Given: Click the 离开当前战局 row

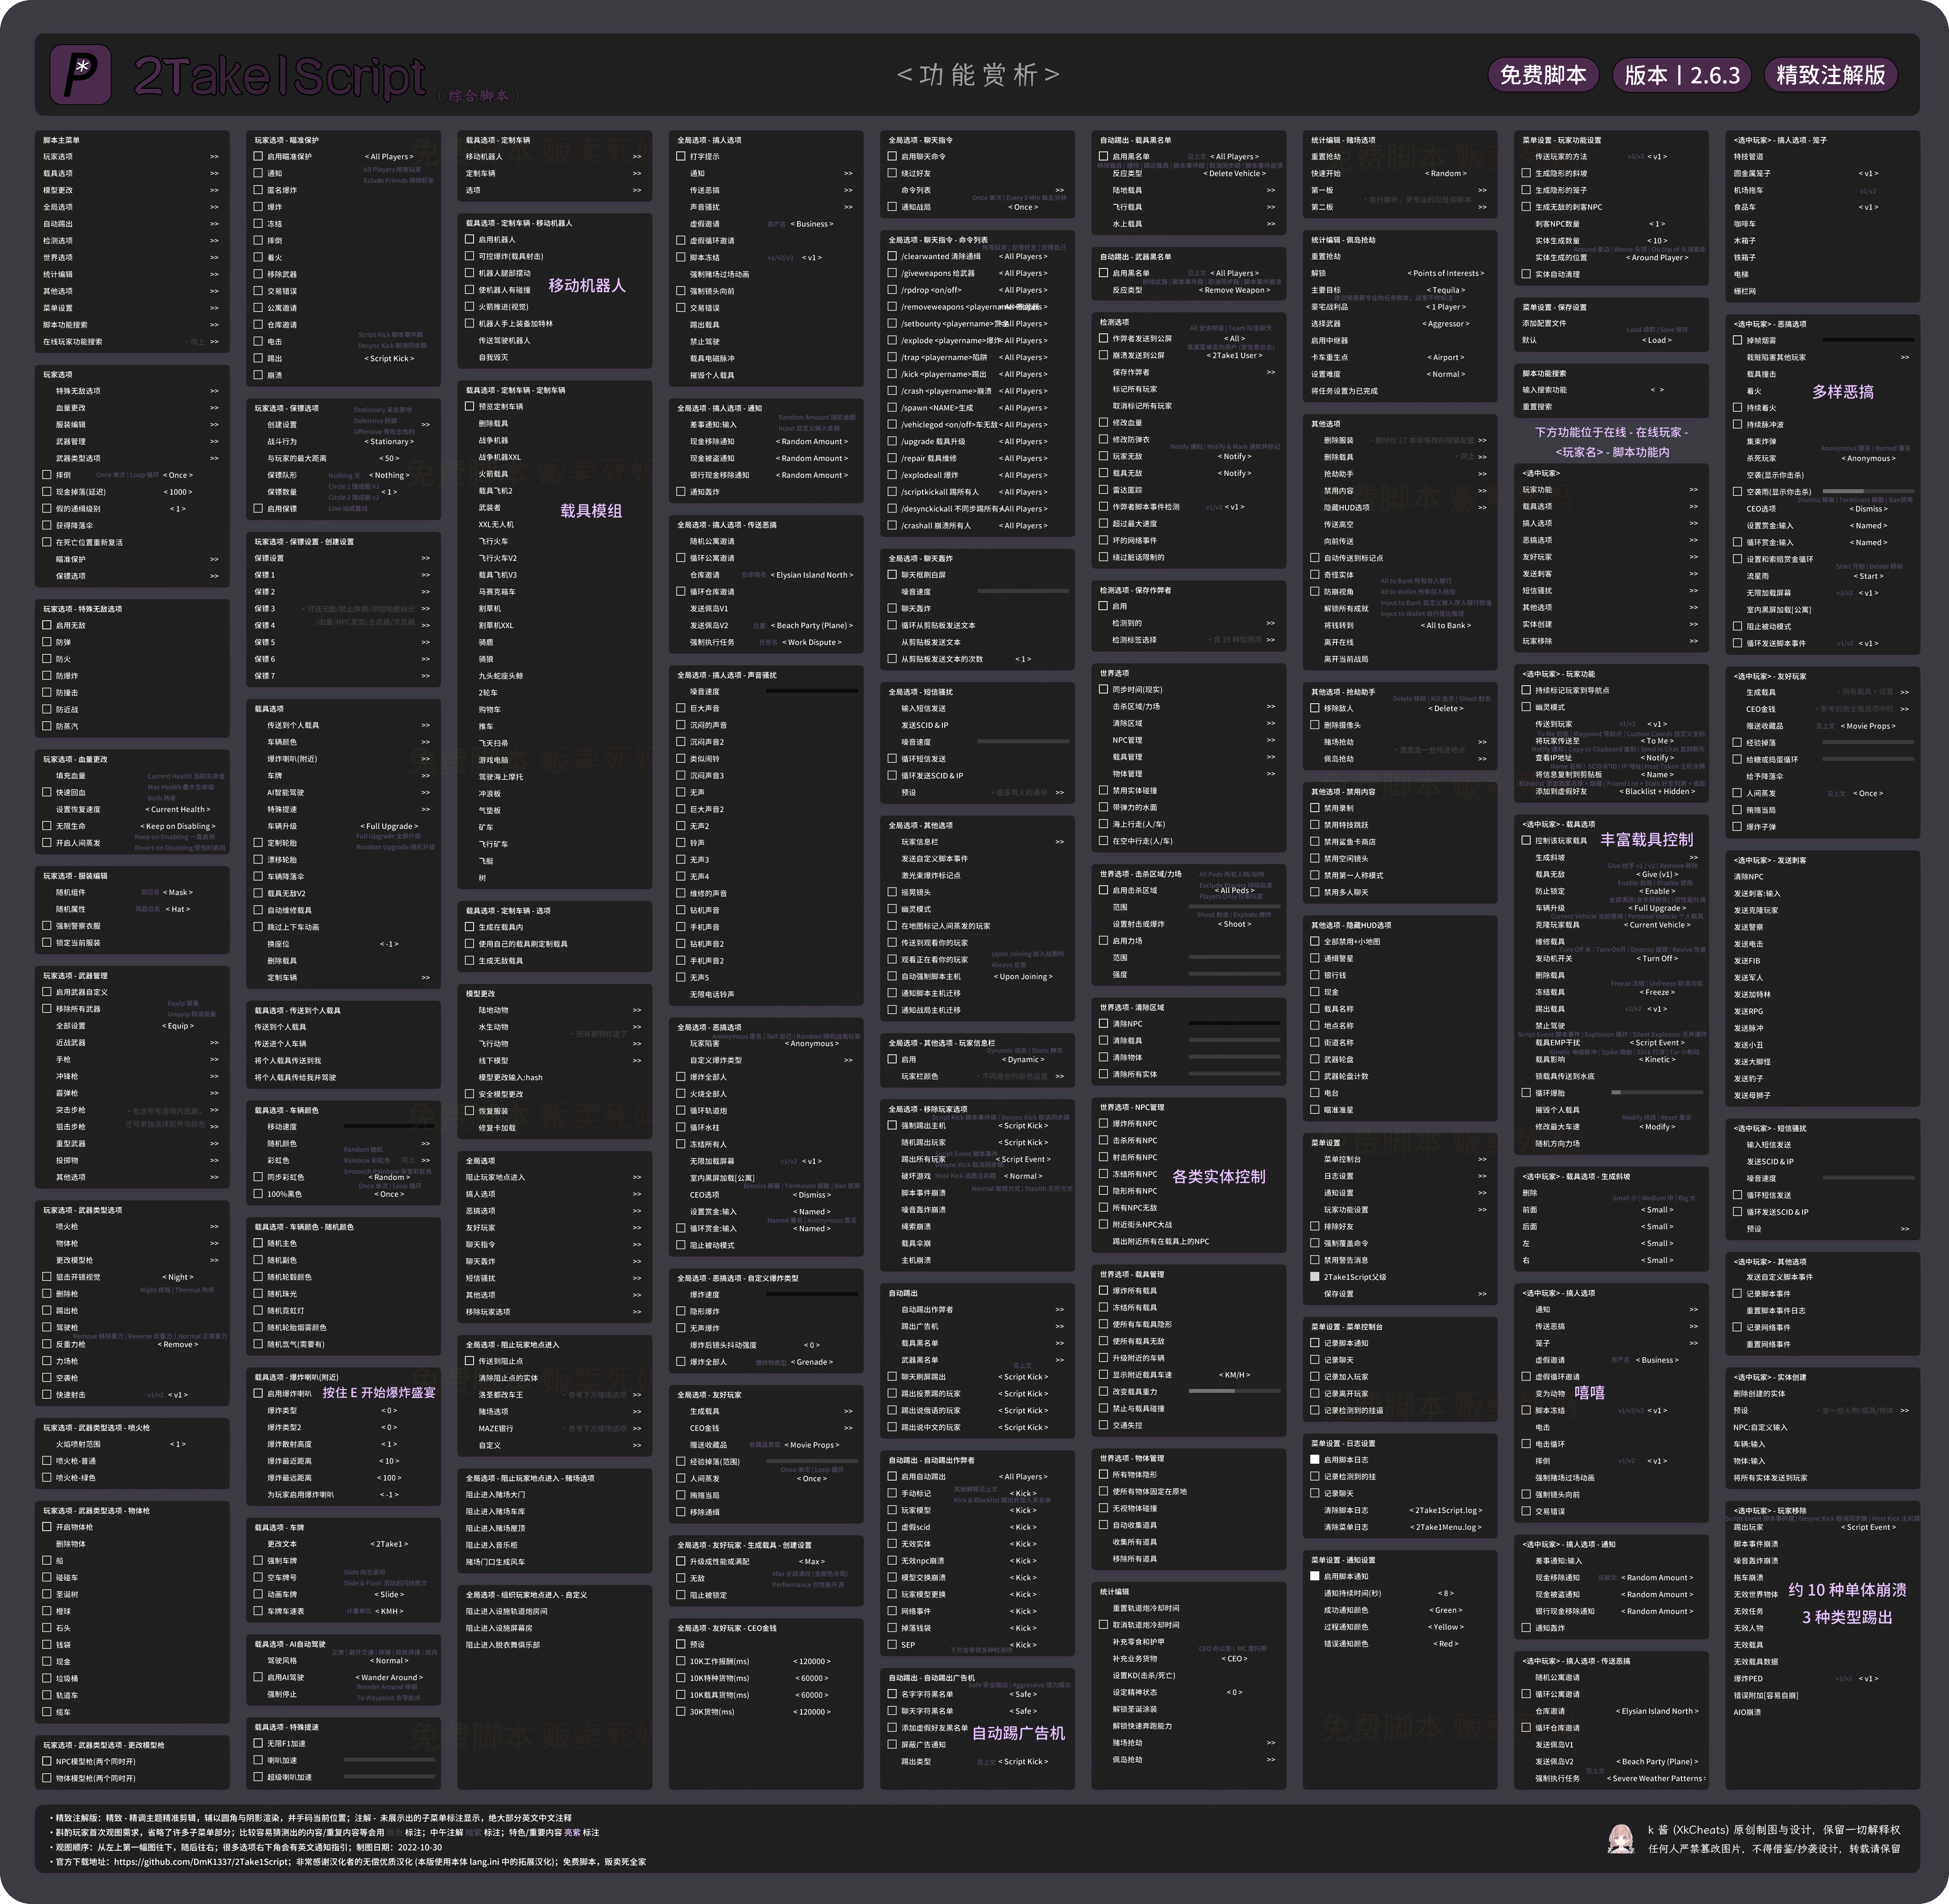Looking at the screenshot, I should pos(1346,659).
